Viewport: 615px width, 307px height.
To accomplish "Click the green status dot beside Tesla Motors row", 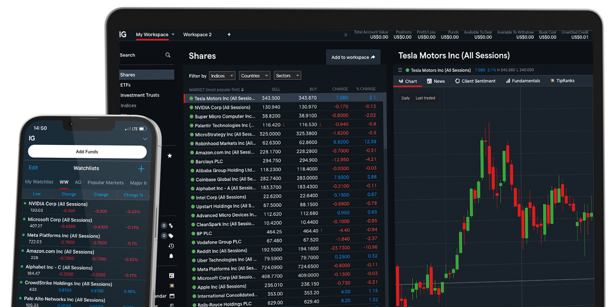I will (191, 98).
